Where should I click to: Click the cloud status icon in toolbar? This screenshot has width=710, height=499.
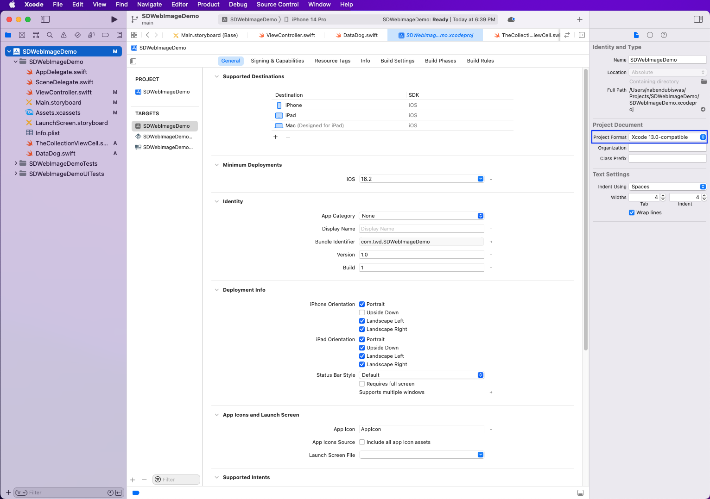511,19
